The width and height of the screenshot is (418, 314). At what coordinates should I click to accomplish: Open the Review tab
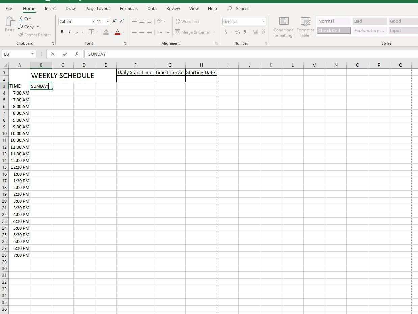pos(173,8)
